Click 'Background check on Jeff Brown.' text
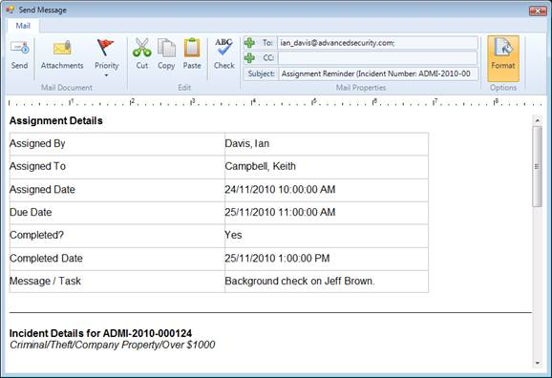Viewport: 552px width, 378px height. (300, 282)
